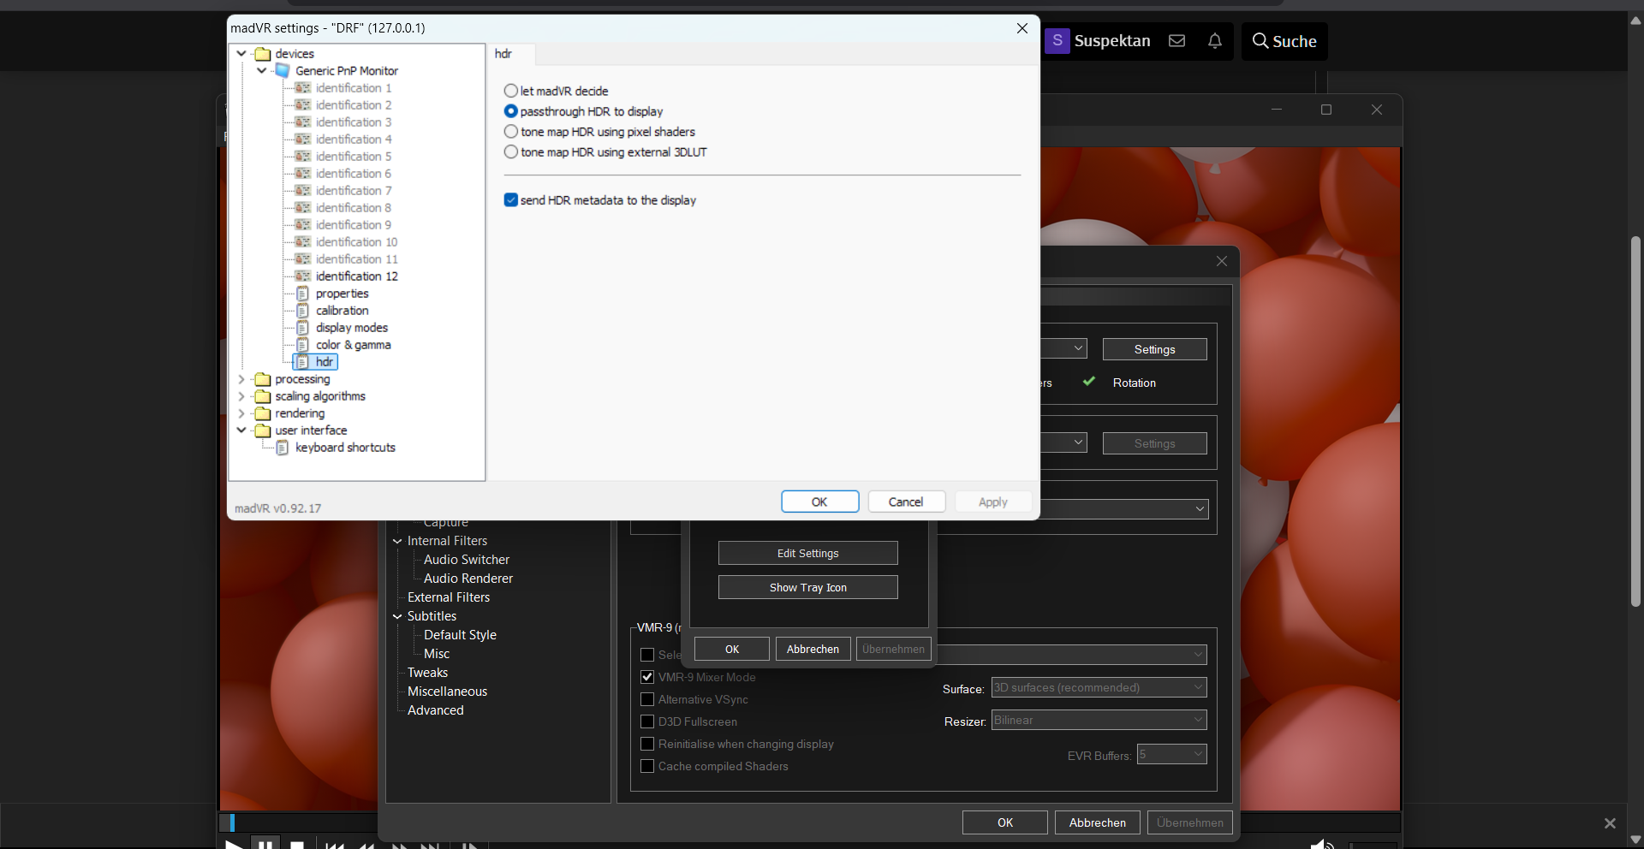The image size is (1644, 849).
Task: Click the rendering folder icon
Action: click(264, 413)
